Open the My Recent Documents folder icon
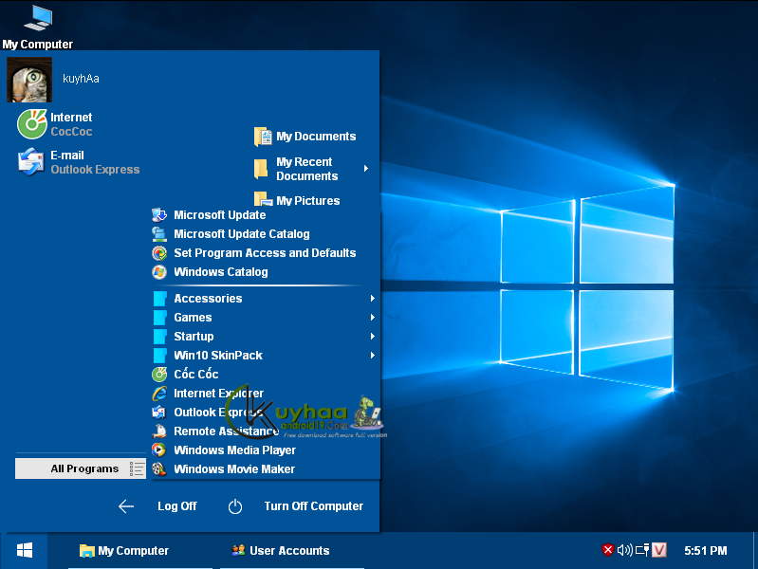Viewport: 758px width, 569px height. [x=261, y=169]
